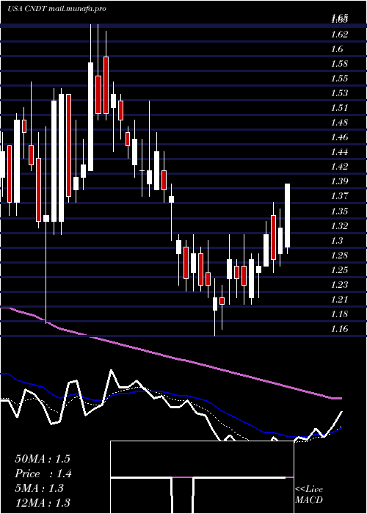Select the 1.25 price axis label

coord(339,269)
